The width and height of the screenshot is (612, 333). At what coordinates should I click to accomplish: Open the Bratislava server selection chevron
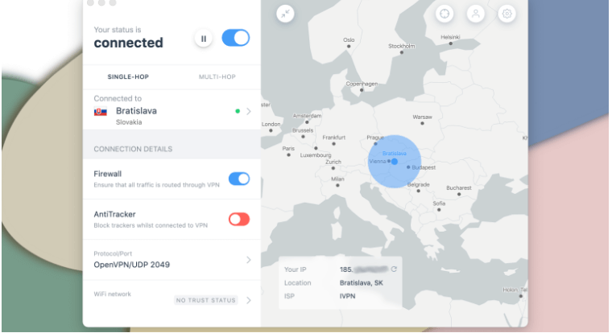click(x=249, y=112)
